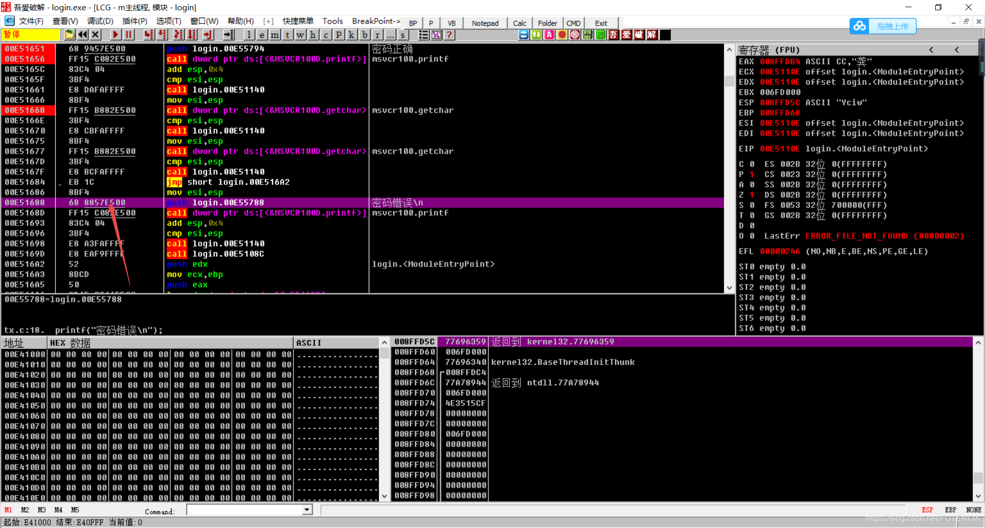Click the Go To Address arrow icon
This screenshot has width=985, height=528.
(x=229, y=34)
